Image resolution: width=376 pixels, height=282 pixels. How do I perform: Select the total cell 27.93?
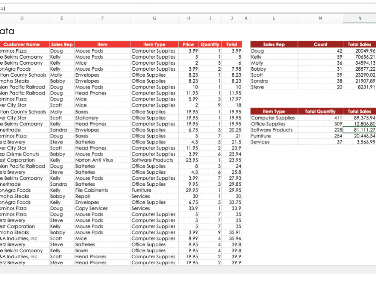coord(232,178)
